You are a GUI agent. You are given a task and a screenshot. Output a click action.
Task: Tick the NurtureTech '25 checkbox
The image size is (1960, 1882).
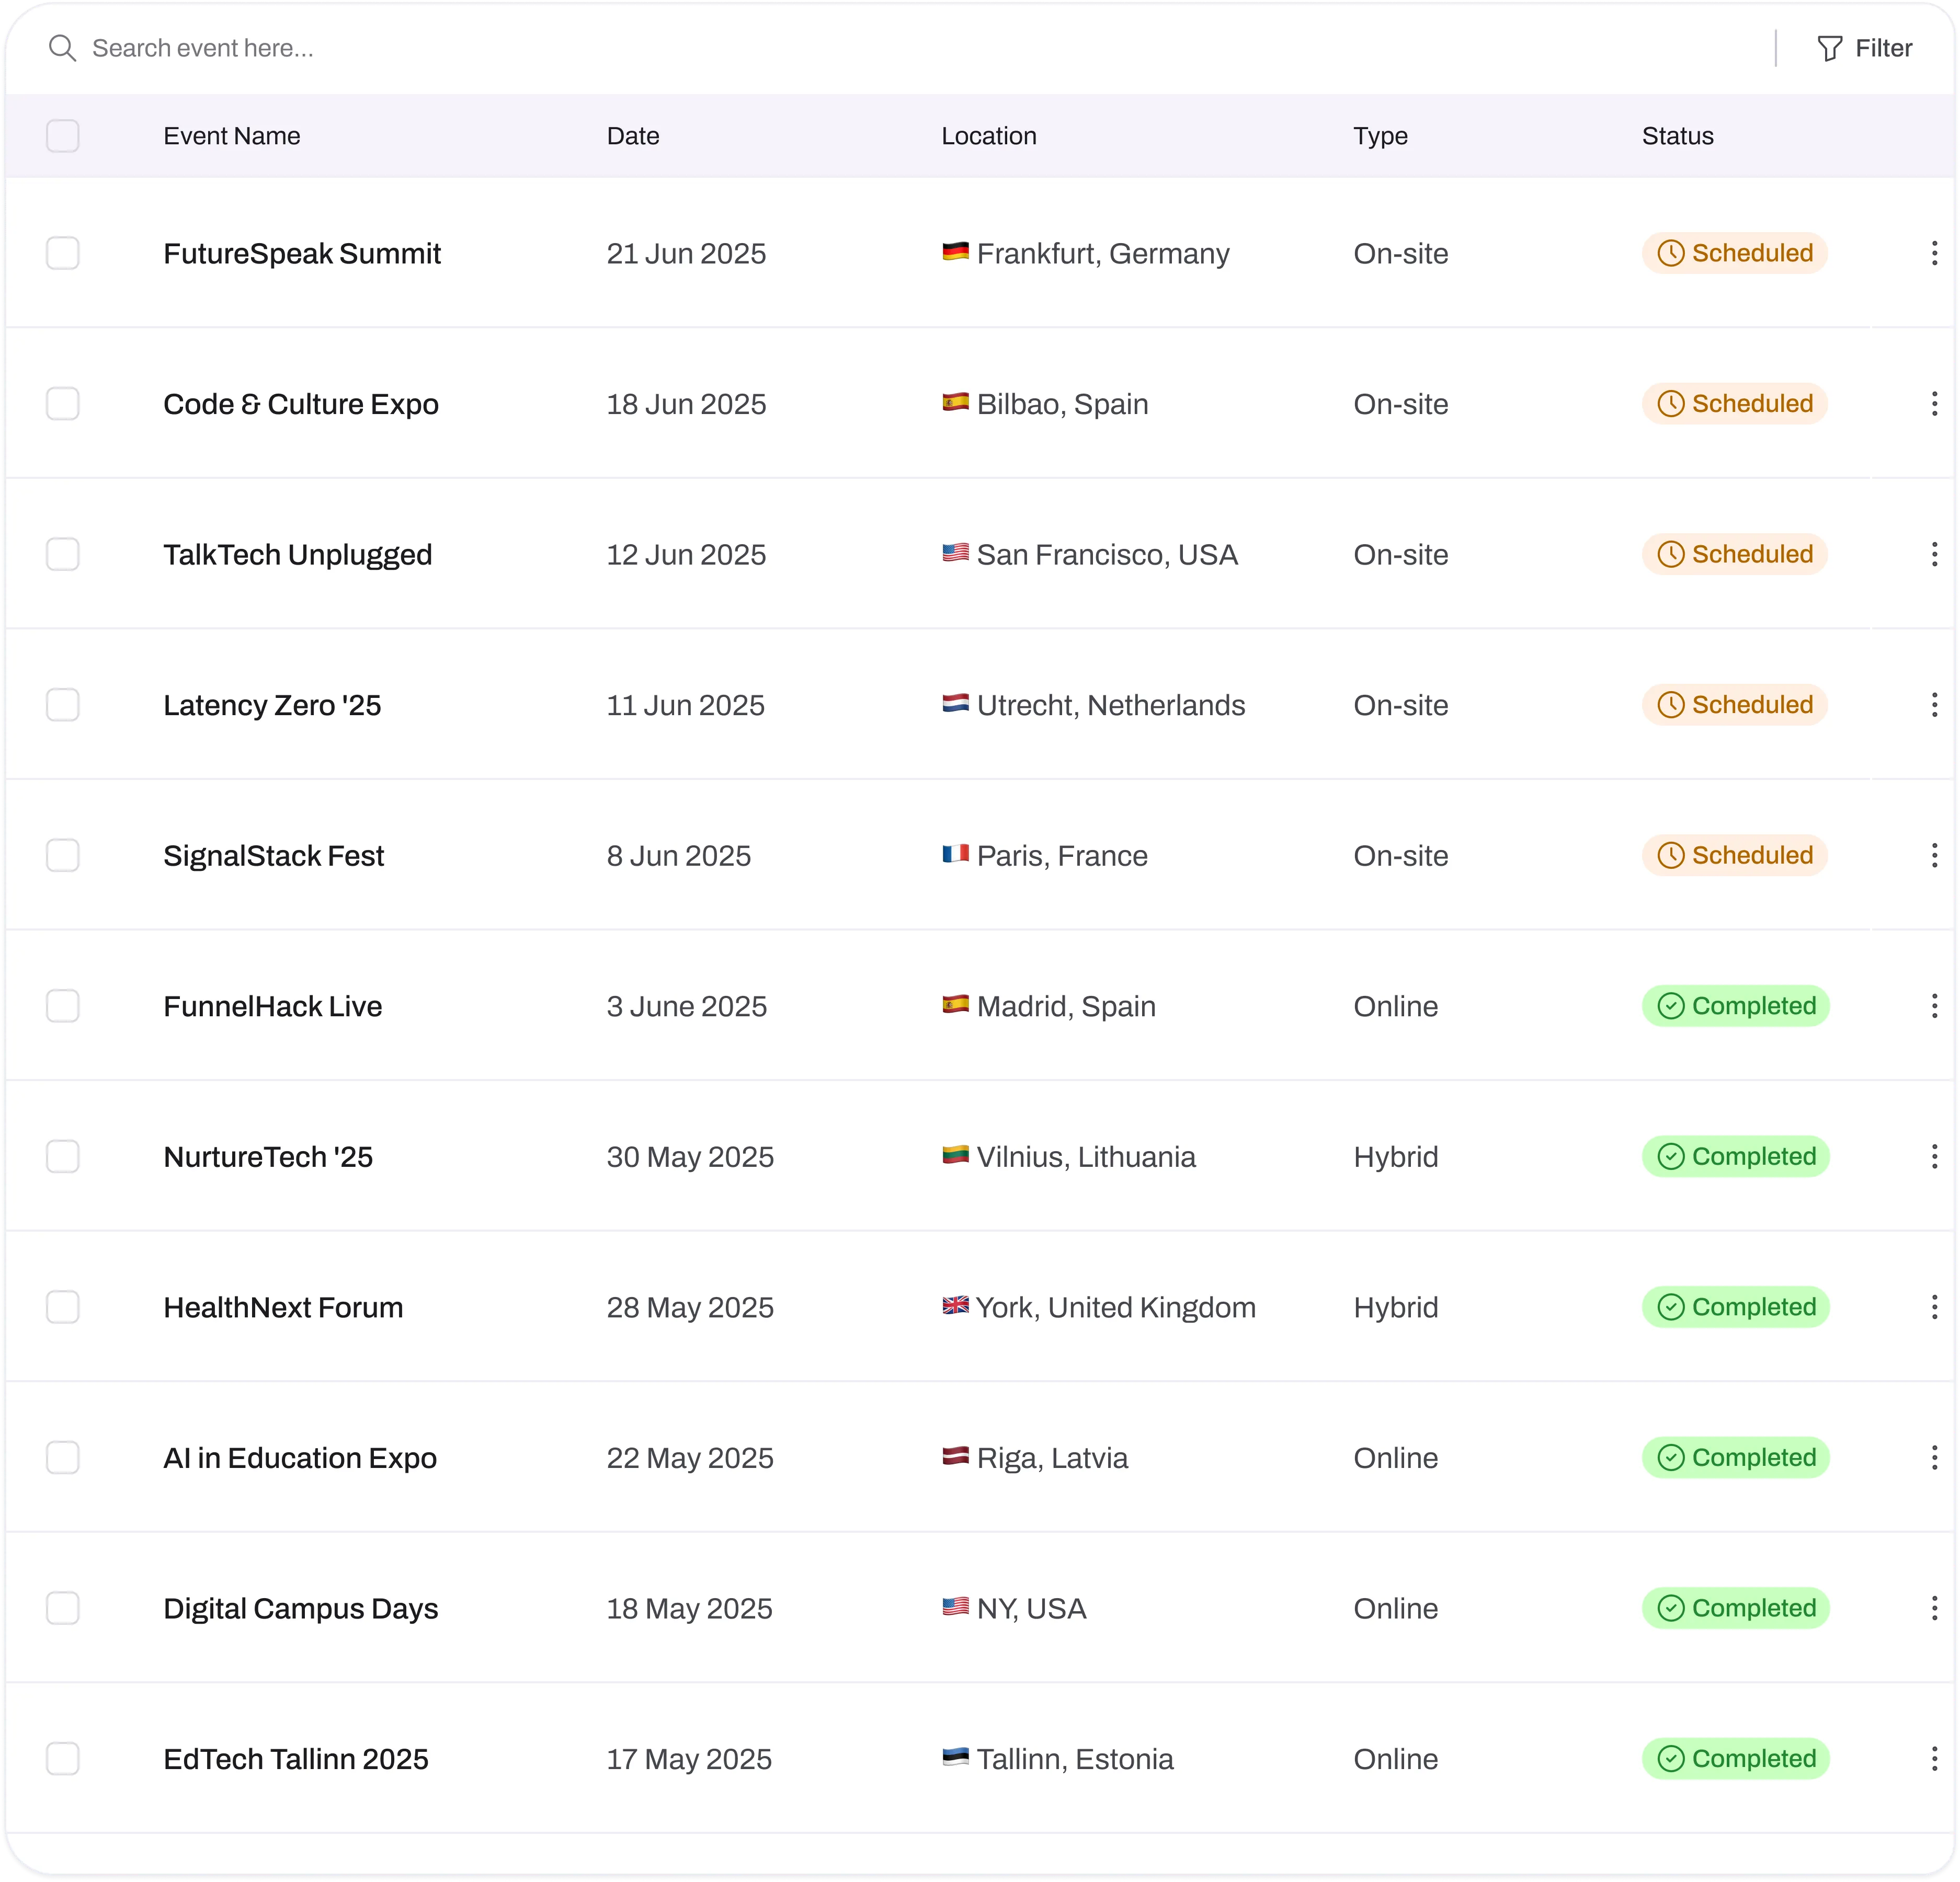pyautogui.click(x=63, y=1156)
